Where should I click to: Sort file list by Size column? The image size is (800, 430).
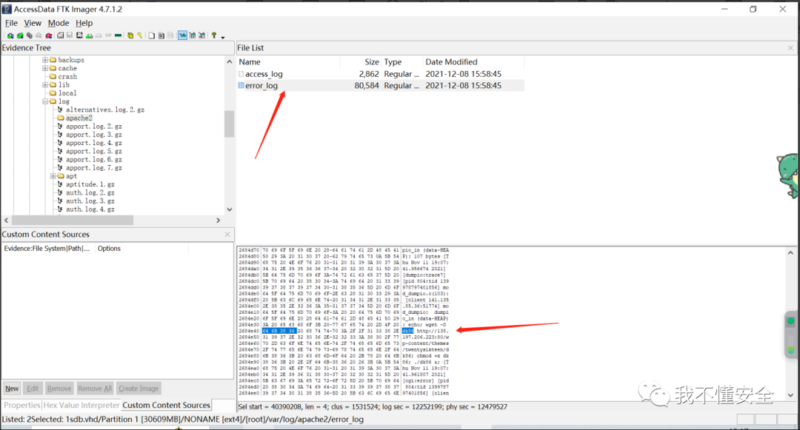pyautogui.click(x=361, y=61)
